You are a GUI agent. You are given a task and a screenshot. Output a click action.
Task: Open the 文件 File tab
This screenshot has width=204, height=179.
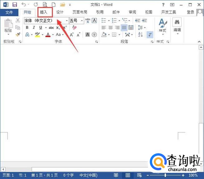(9, 12)
